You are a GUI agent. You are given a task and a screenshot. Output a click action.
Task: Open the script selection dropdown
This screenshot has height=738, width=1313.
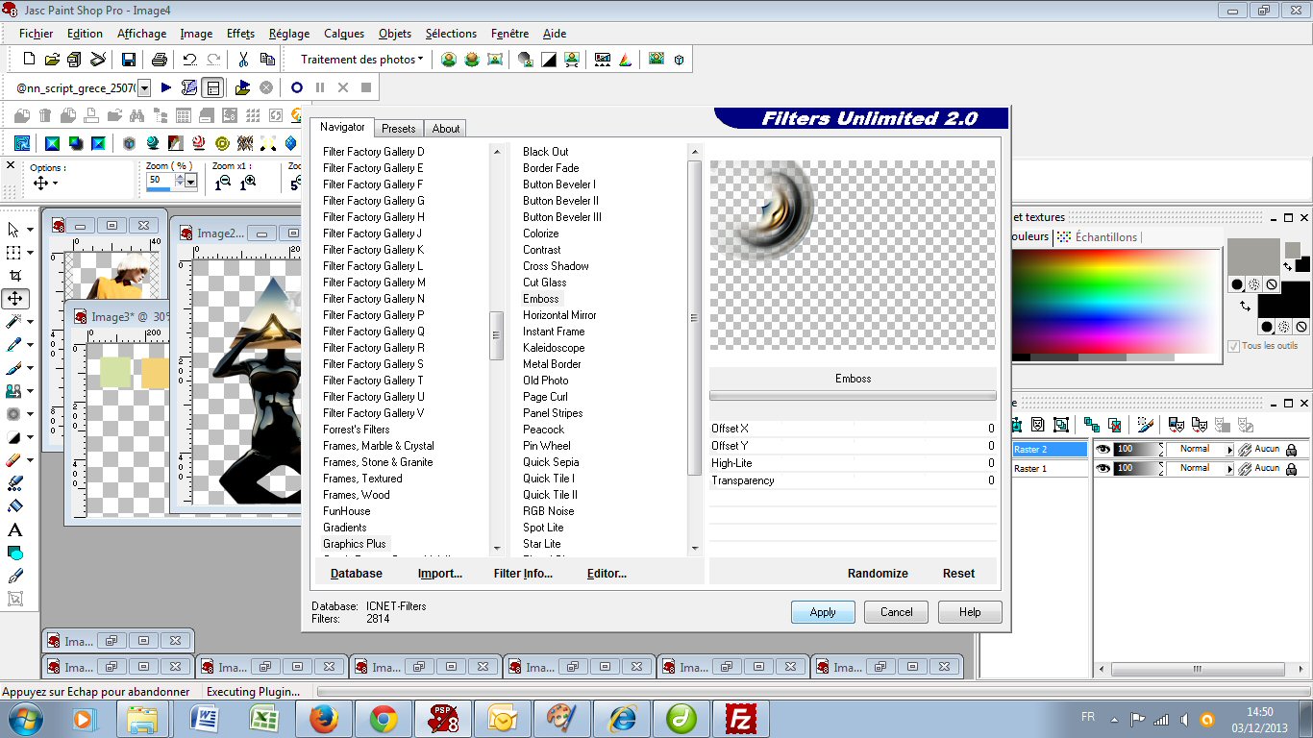click(x=144, y=88)
